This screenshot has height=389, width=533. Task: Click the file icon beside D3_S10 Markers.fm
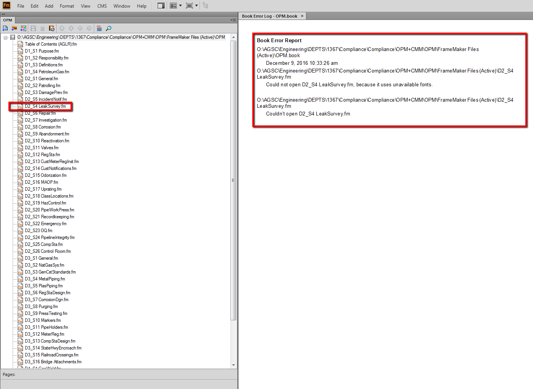tap(20, 320)
